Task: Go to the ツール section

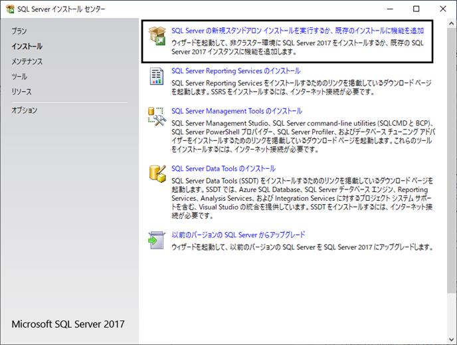Action: click(x=19, y=76)
